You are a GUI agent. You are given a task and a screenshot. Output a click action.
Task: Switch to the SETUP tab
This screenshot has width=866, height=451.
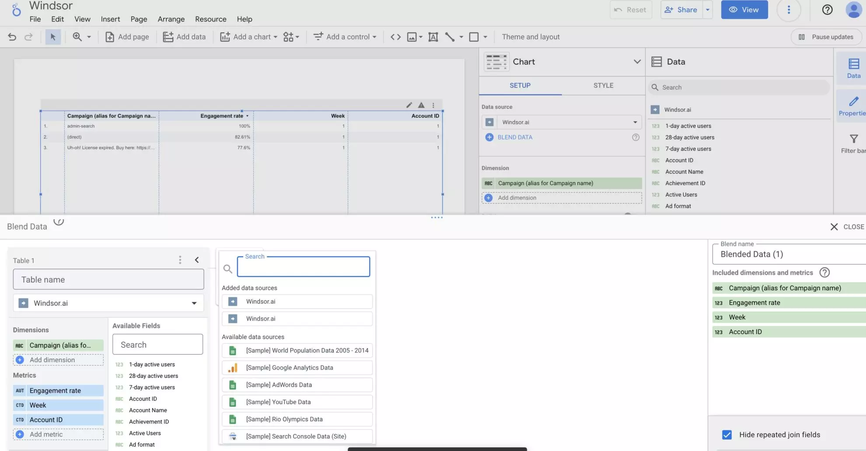click(x=520, y=86)
